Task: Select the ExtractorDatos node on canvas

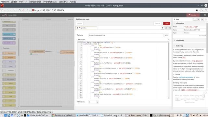Action: (x=67, y=52)
